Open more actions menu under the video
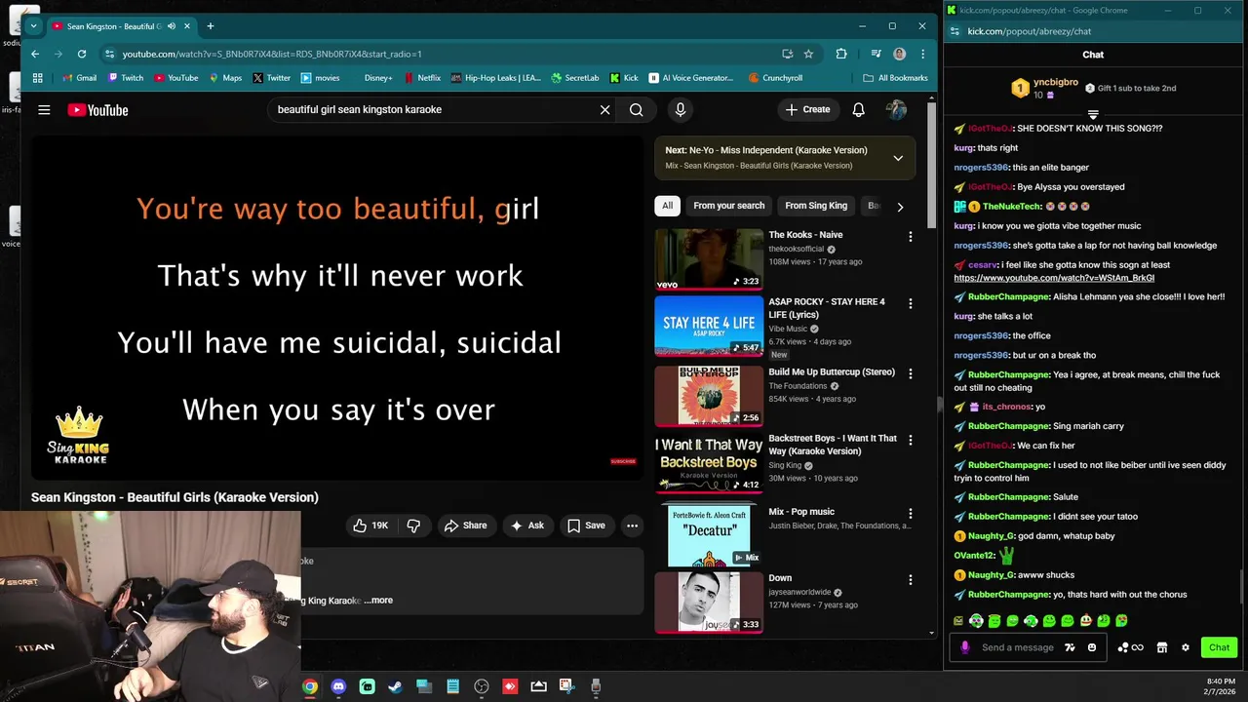This screenshot has width=1248, height=702. point(632,526)
